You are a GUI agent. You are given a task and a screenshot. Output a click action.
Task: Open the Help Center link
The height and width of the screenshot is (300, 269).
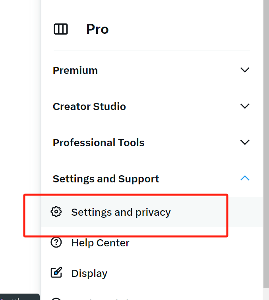[x=100, y=243]
